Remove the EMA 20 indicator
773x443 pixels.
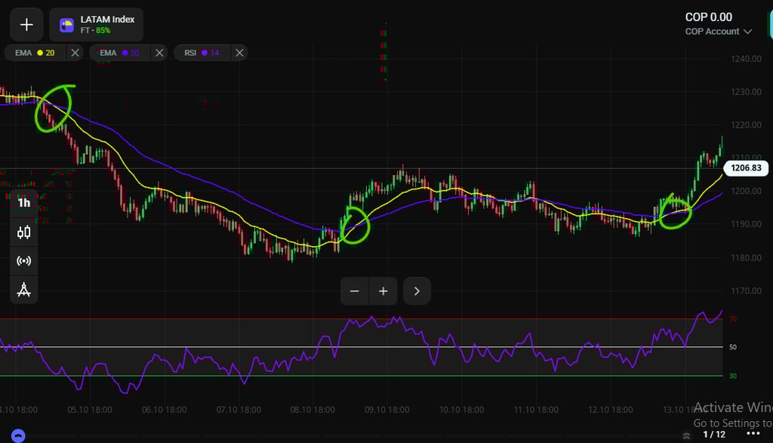pos(75,53)
